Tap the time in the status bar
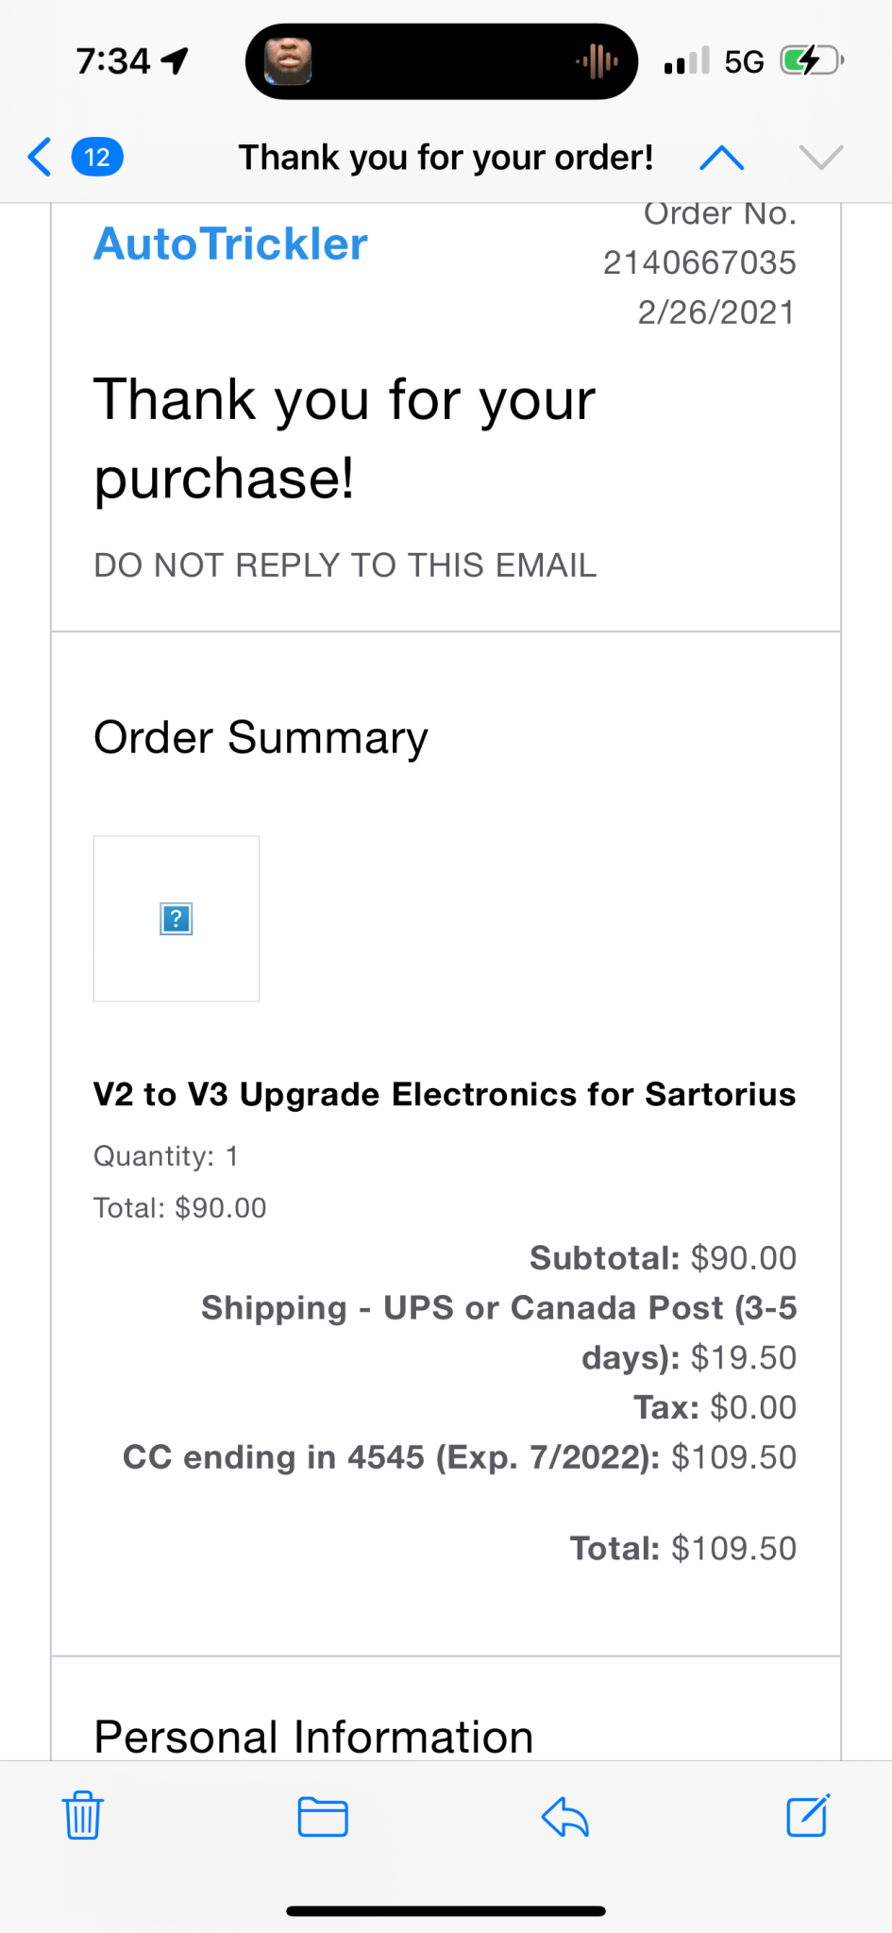This screenshot has width=892, height=1933. [x=113, y=62]
